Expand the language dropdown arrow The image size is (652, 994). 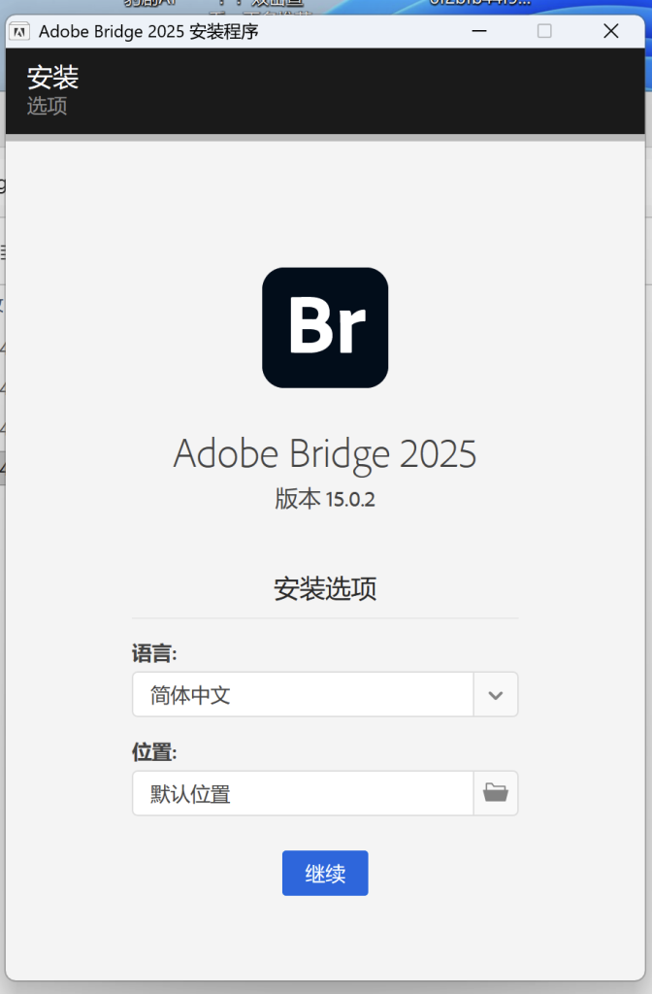pos(496,695)
